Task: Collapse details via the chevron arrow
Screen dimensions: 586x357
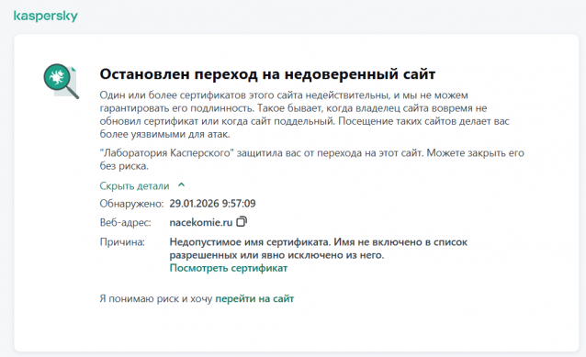Action: coord(182,184)
